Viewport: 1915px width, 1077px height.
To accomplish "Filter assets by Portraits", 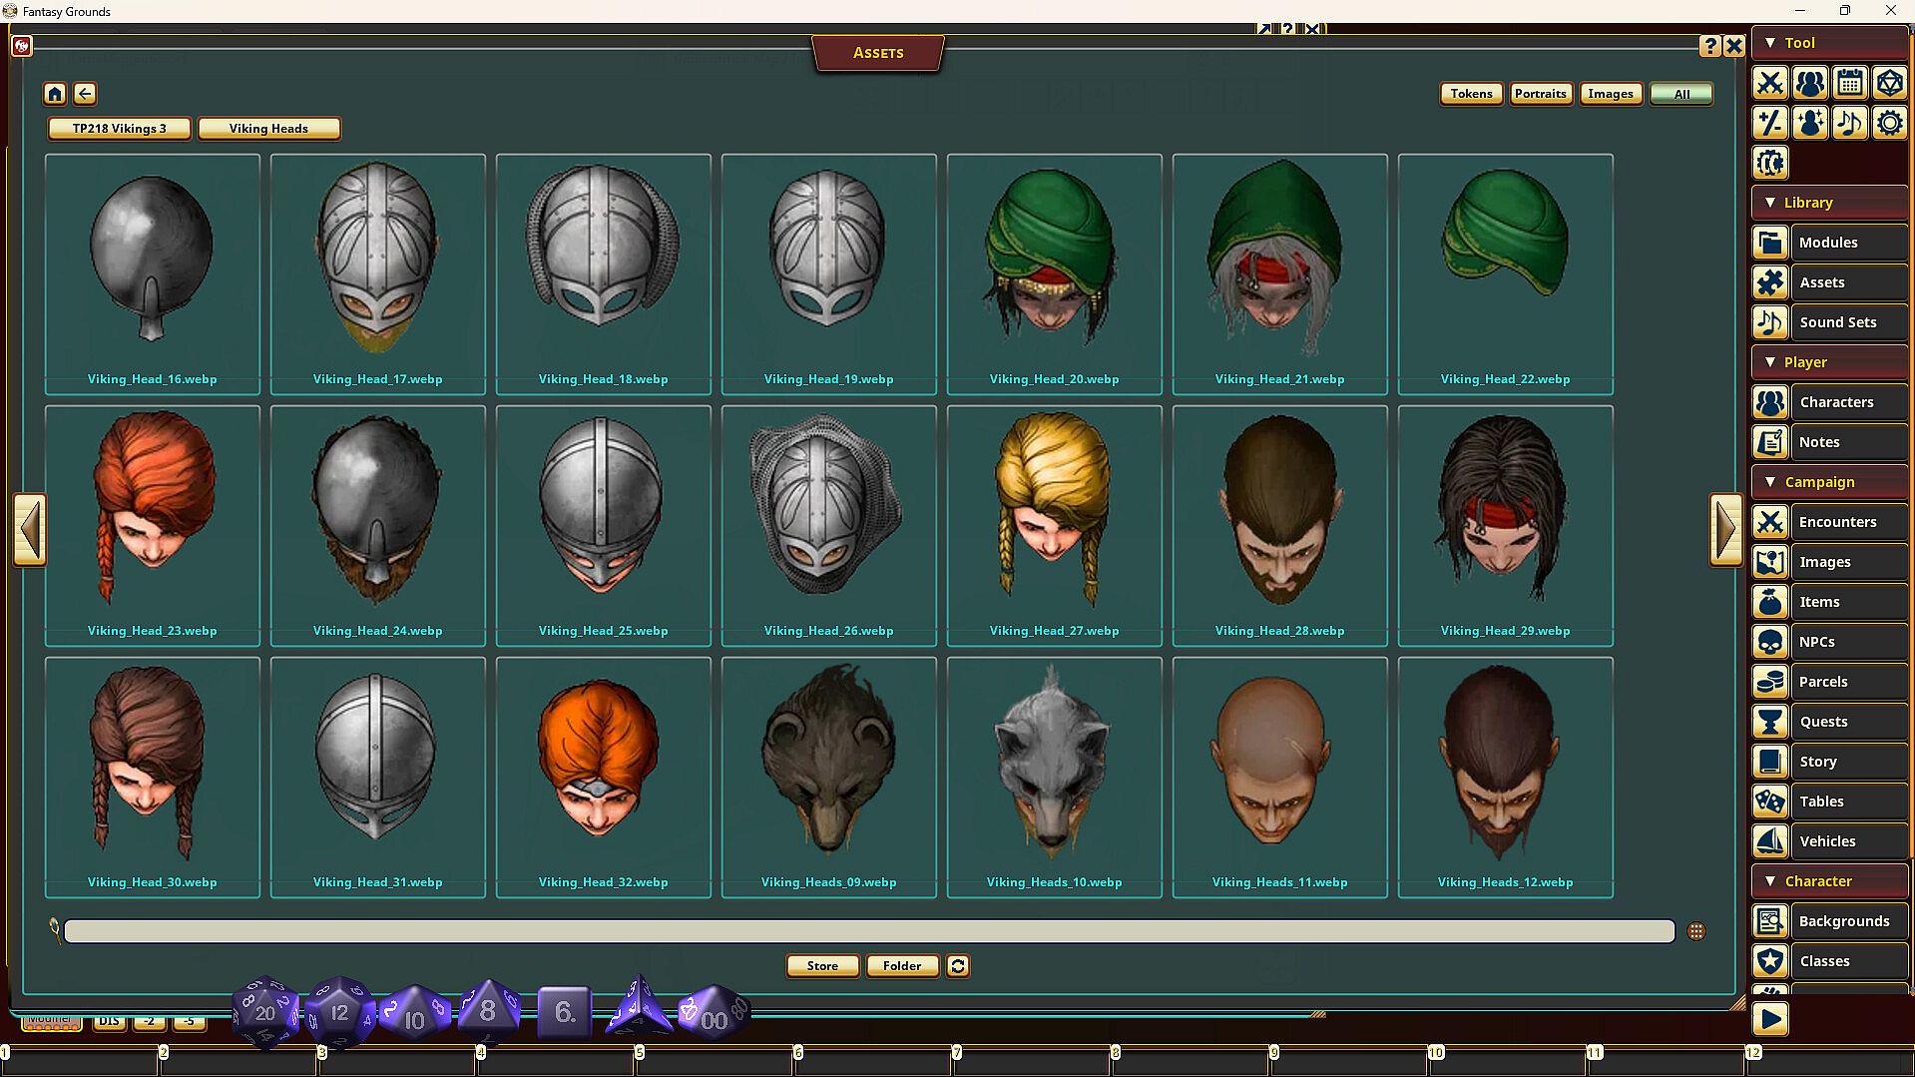I will click(x=1541, y=94).
